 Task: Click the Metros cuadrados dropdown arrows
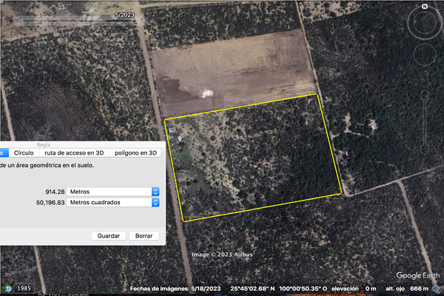155,203
